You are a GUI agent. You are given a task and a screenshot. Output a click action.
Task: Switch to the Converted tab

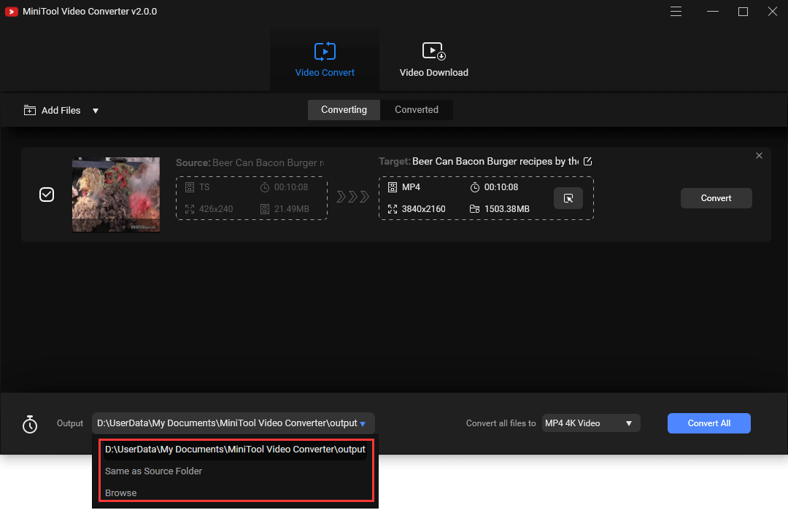[x=417, y=110]
